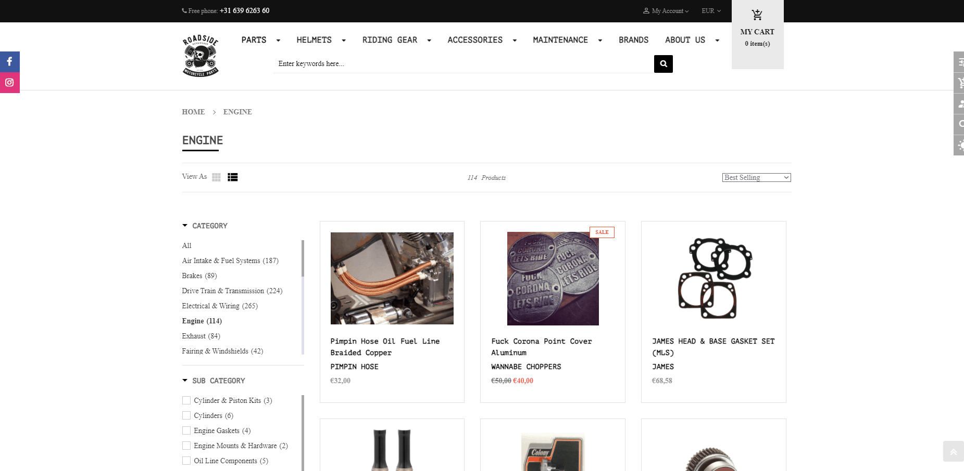The width and height of the screenshot is (964, 471).
Task: Open Pimpin Hose Oil Fuel Line product title
Action: click(385, 347)
